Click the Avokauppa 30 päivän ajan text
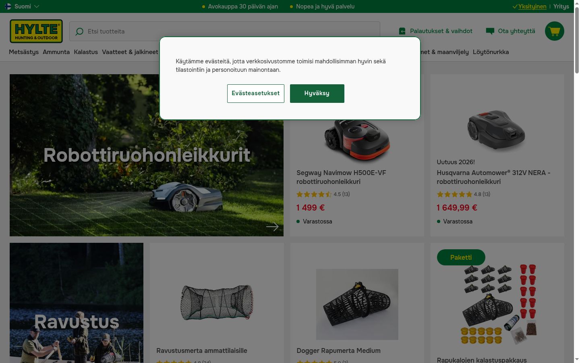Image resolution: width=580 pixels, height=363 pixels. pyautogui.click(x=243, y=6)
